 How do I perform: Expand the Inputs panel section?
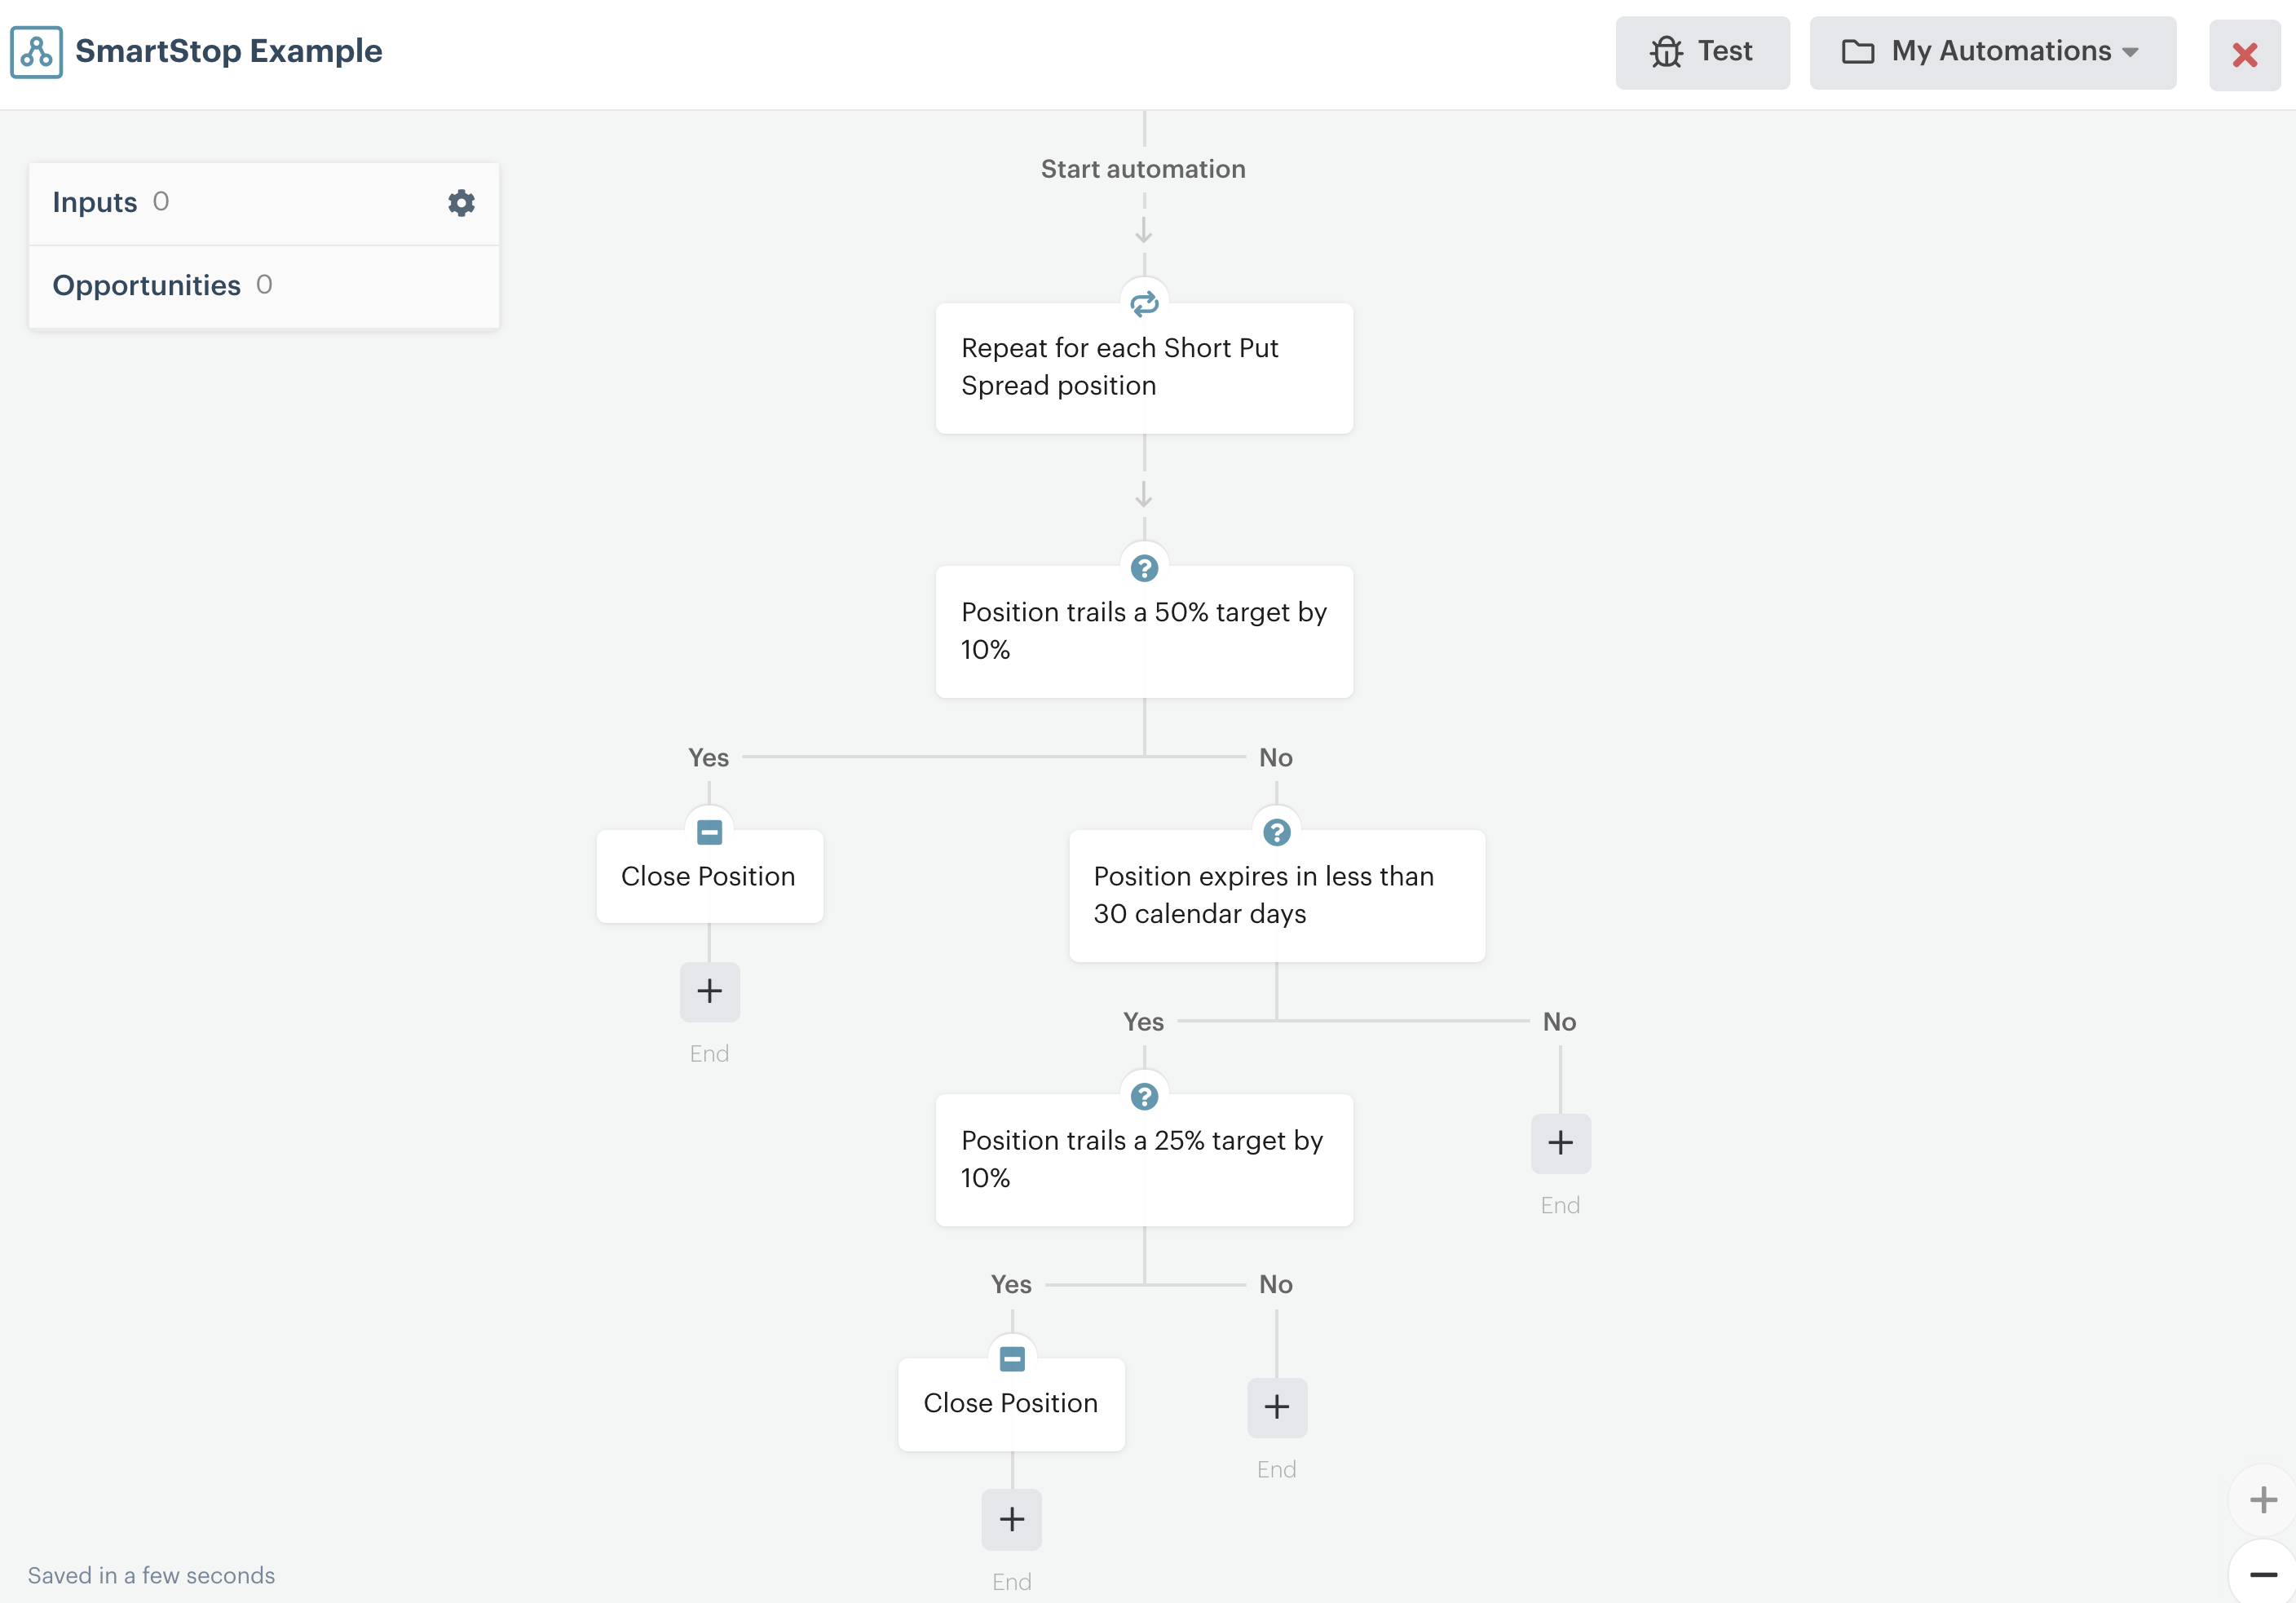(x=95, y=203)
